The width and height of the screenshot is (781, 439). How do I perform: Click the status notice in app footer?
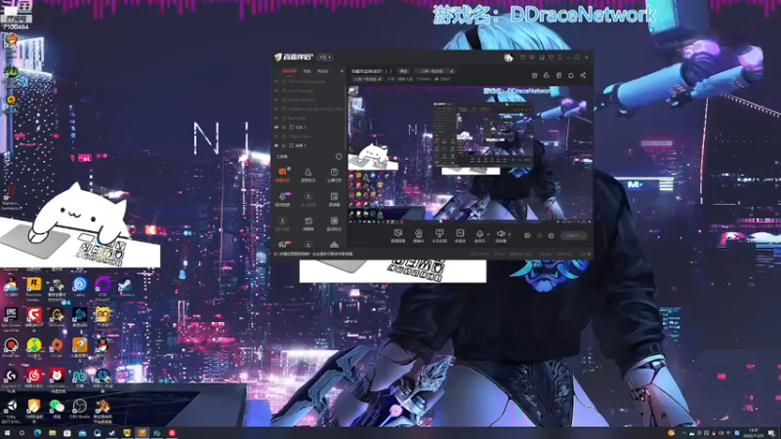pos(313,254)
